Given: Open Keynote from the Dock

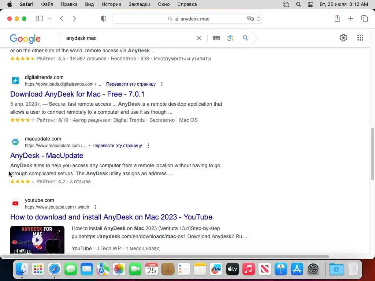Looking at the screenshot, I should [x=281, y=269].
